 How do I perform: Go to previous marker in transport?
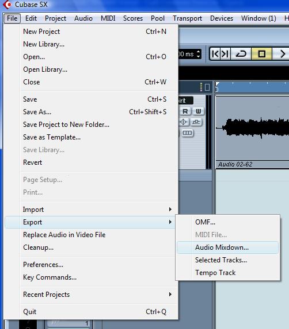(215, 54)
